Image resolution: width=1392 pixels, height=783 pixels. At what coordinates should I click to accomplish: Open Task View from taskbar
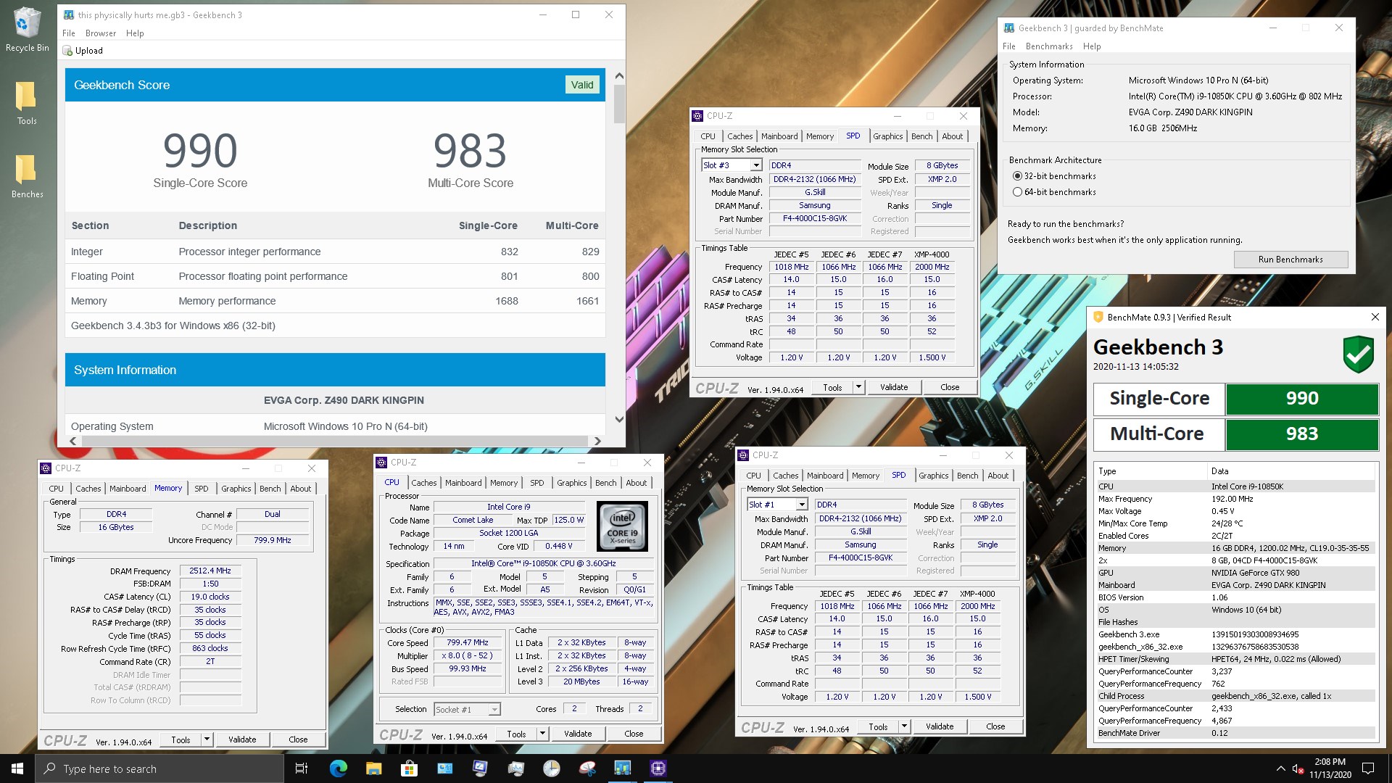pos(302,768)
